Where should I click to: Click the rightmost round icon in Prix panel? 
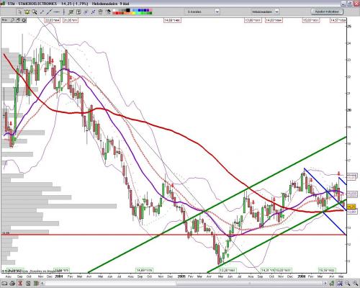[x=24, y=20]
